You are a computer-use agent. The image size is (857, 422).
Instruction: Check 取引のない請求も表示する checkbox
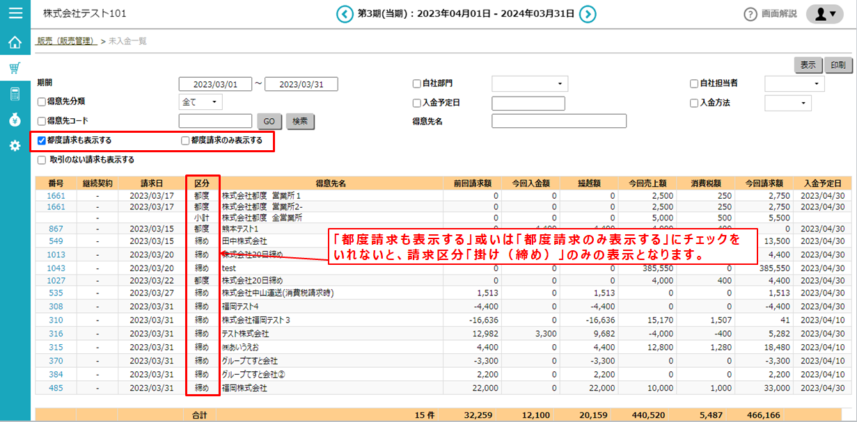click(42, 159)
